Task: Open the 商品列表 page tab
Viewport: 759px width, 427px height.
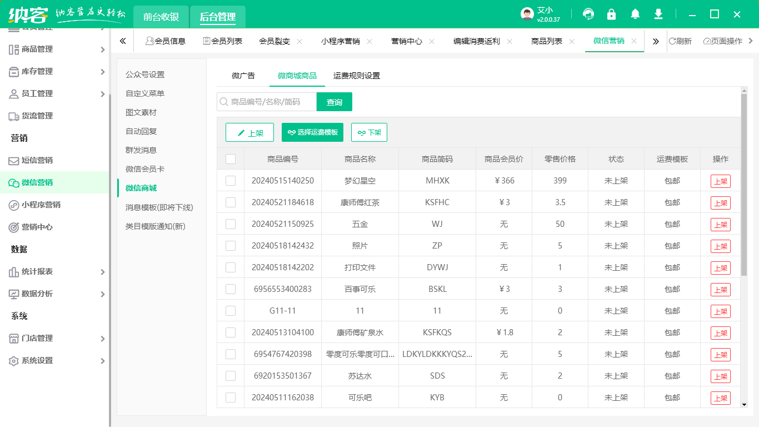Action: click(547, 41)
